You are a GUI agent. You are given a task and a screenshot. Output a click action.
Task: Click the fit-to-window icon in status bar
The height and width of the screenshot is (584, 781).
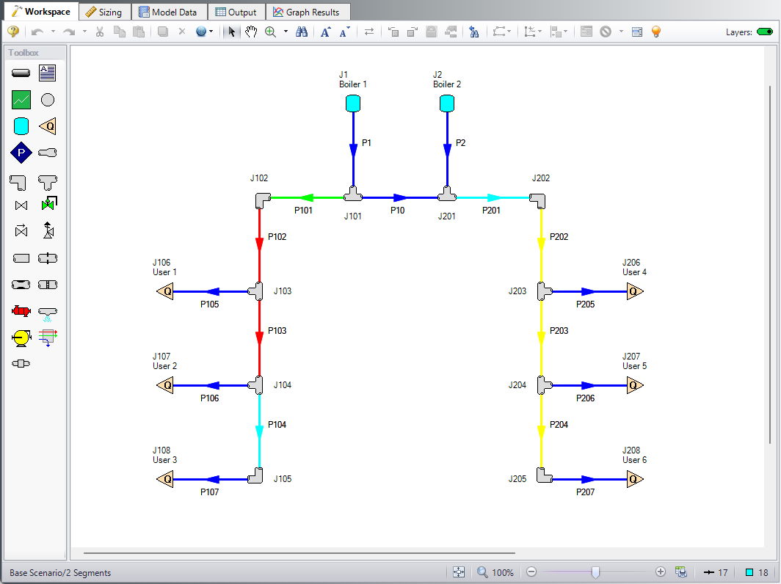459,572
